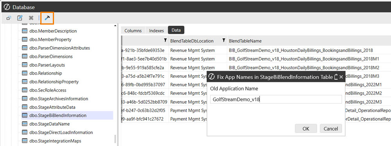Select dbo.SecRoleAccess table
Image resolution: width=391 pixels, height=146 pixels.
(x=48, y=90)
